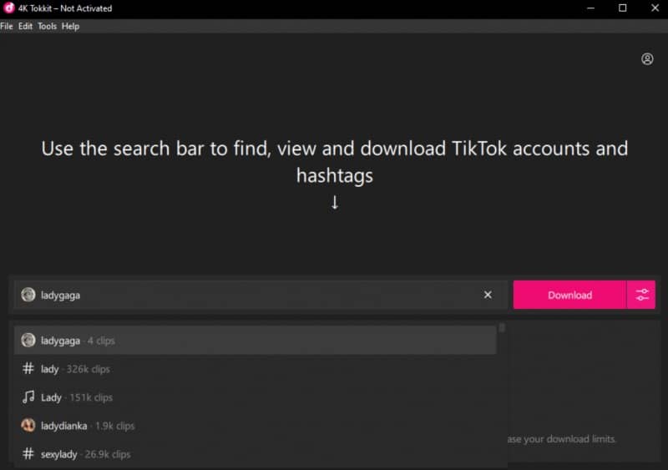668x470 pixels.
Task: Open the Edit menu
Action: coord(25,27)
